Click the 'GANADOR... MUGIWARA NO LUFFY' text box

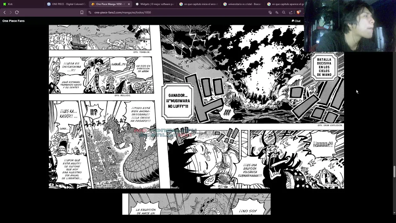tap(178, 101)
